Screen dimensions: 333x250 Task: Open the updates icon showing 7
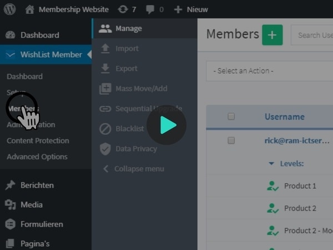[123, 9]
